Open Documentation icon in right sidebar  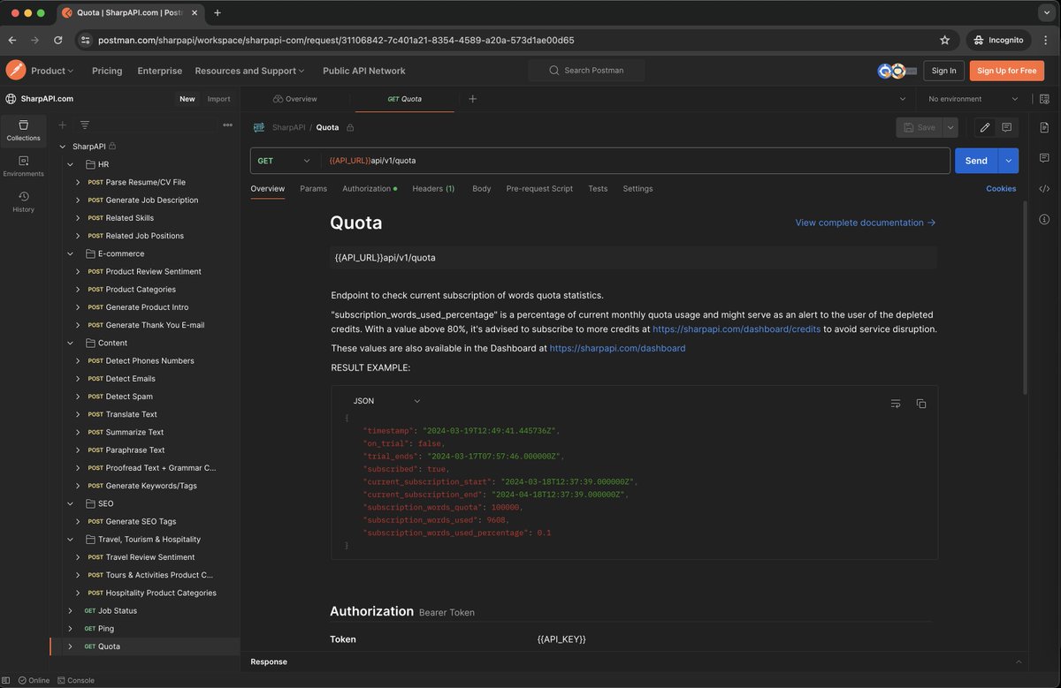click(x=1044, y=127)
